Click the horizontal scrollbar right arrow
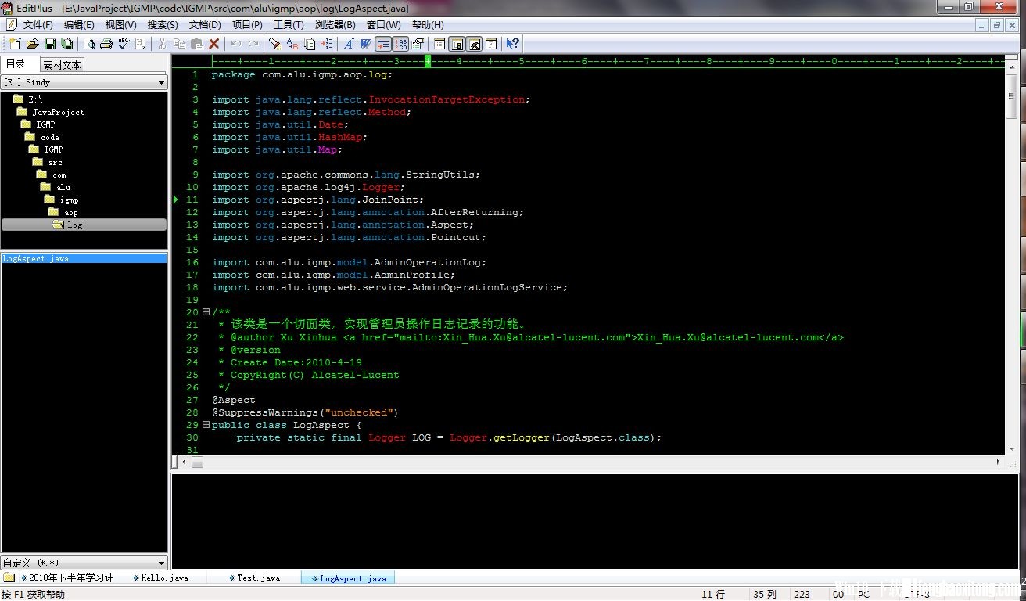The image size is (1026, 601). coord(999,462)
